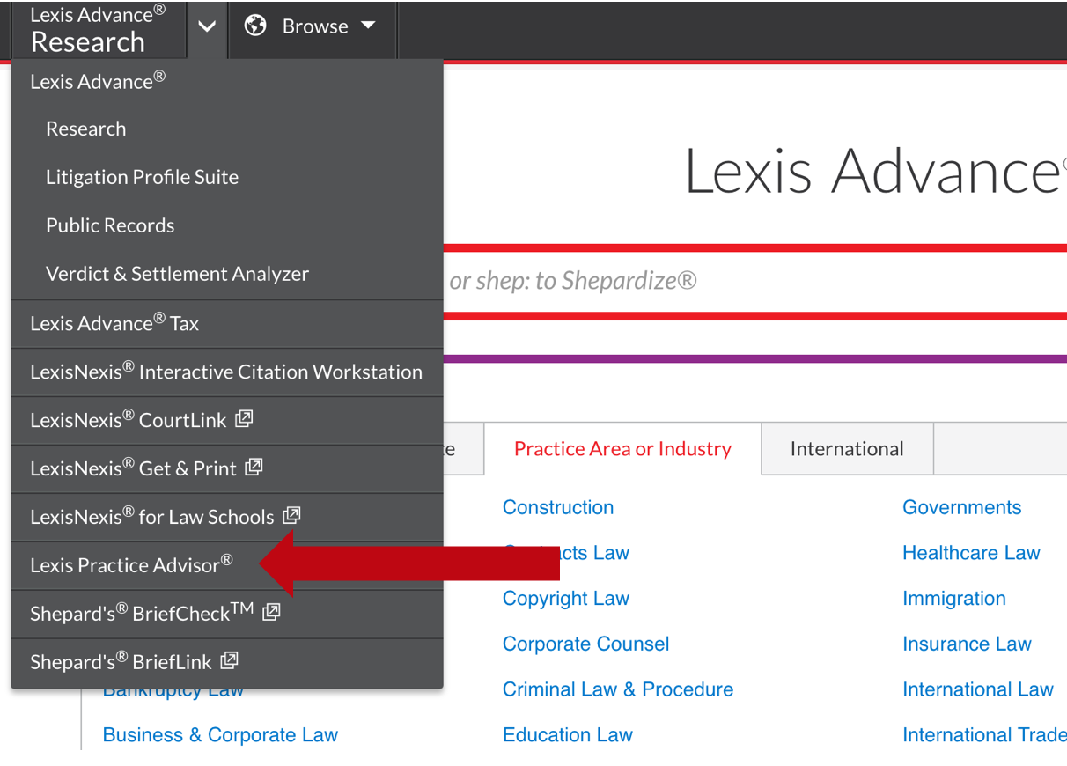Open LexisNexis CourtLink via its external-link icon
This screenshot has width=1067, height=766.
click(243, 419)
